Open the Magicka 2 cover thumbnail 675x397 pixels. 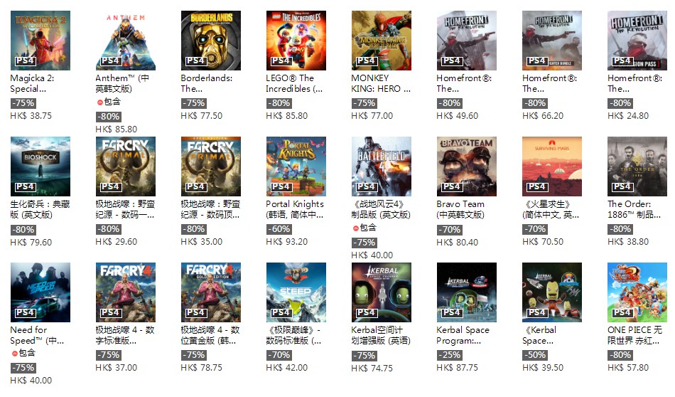click(x=40, y=41)
